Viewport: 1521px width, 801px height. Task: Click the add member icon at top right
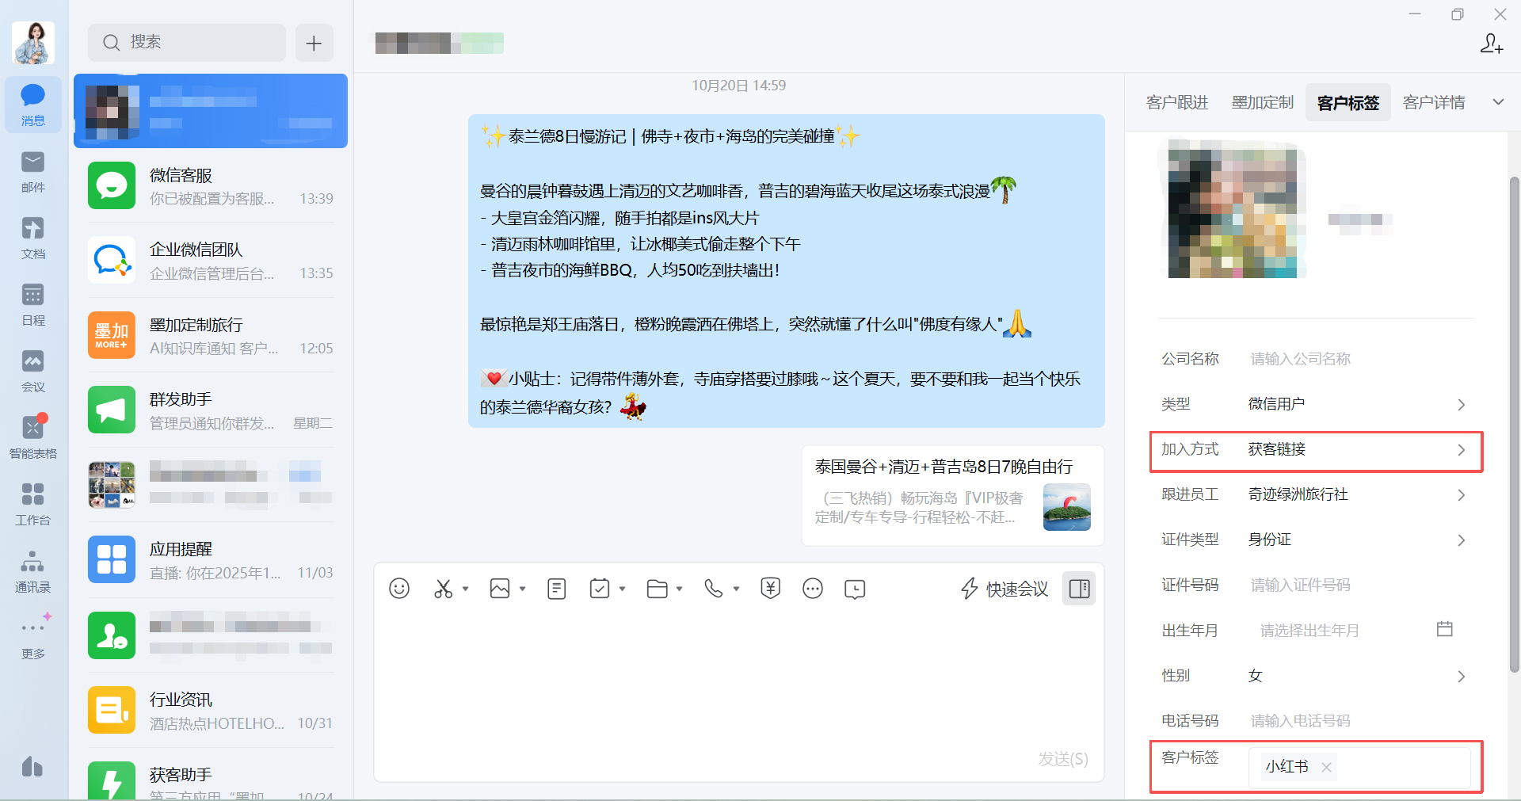[x=1492, y=44]
